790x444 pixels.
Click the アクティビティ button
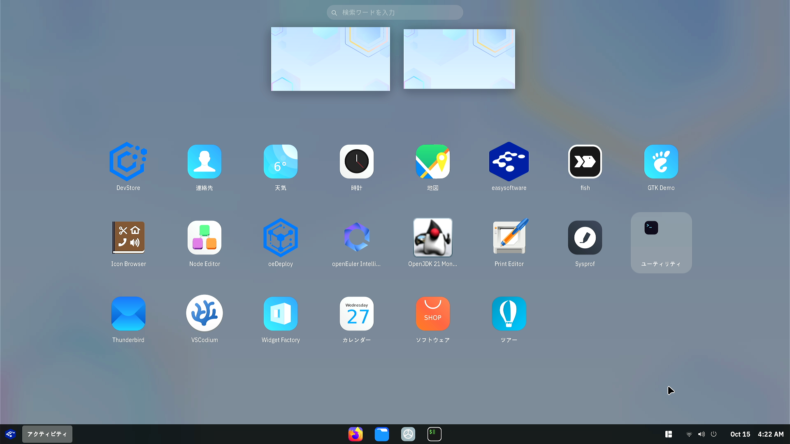pyautogui.click(x=47, y=434)
